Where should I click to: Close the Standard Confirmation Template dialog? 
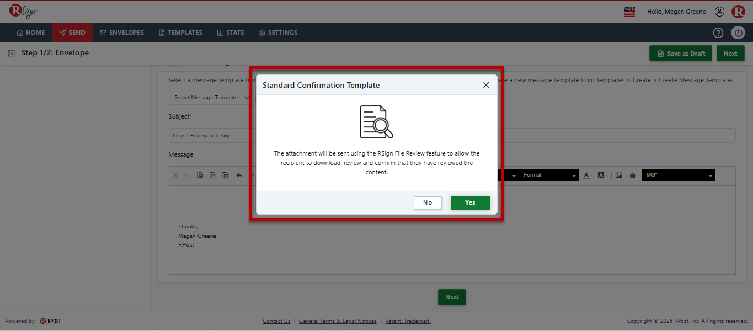486,85
